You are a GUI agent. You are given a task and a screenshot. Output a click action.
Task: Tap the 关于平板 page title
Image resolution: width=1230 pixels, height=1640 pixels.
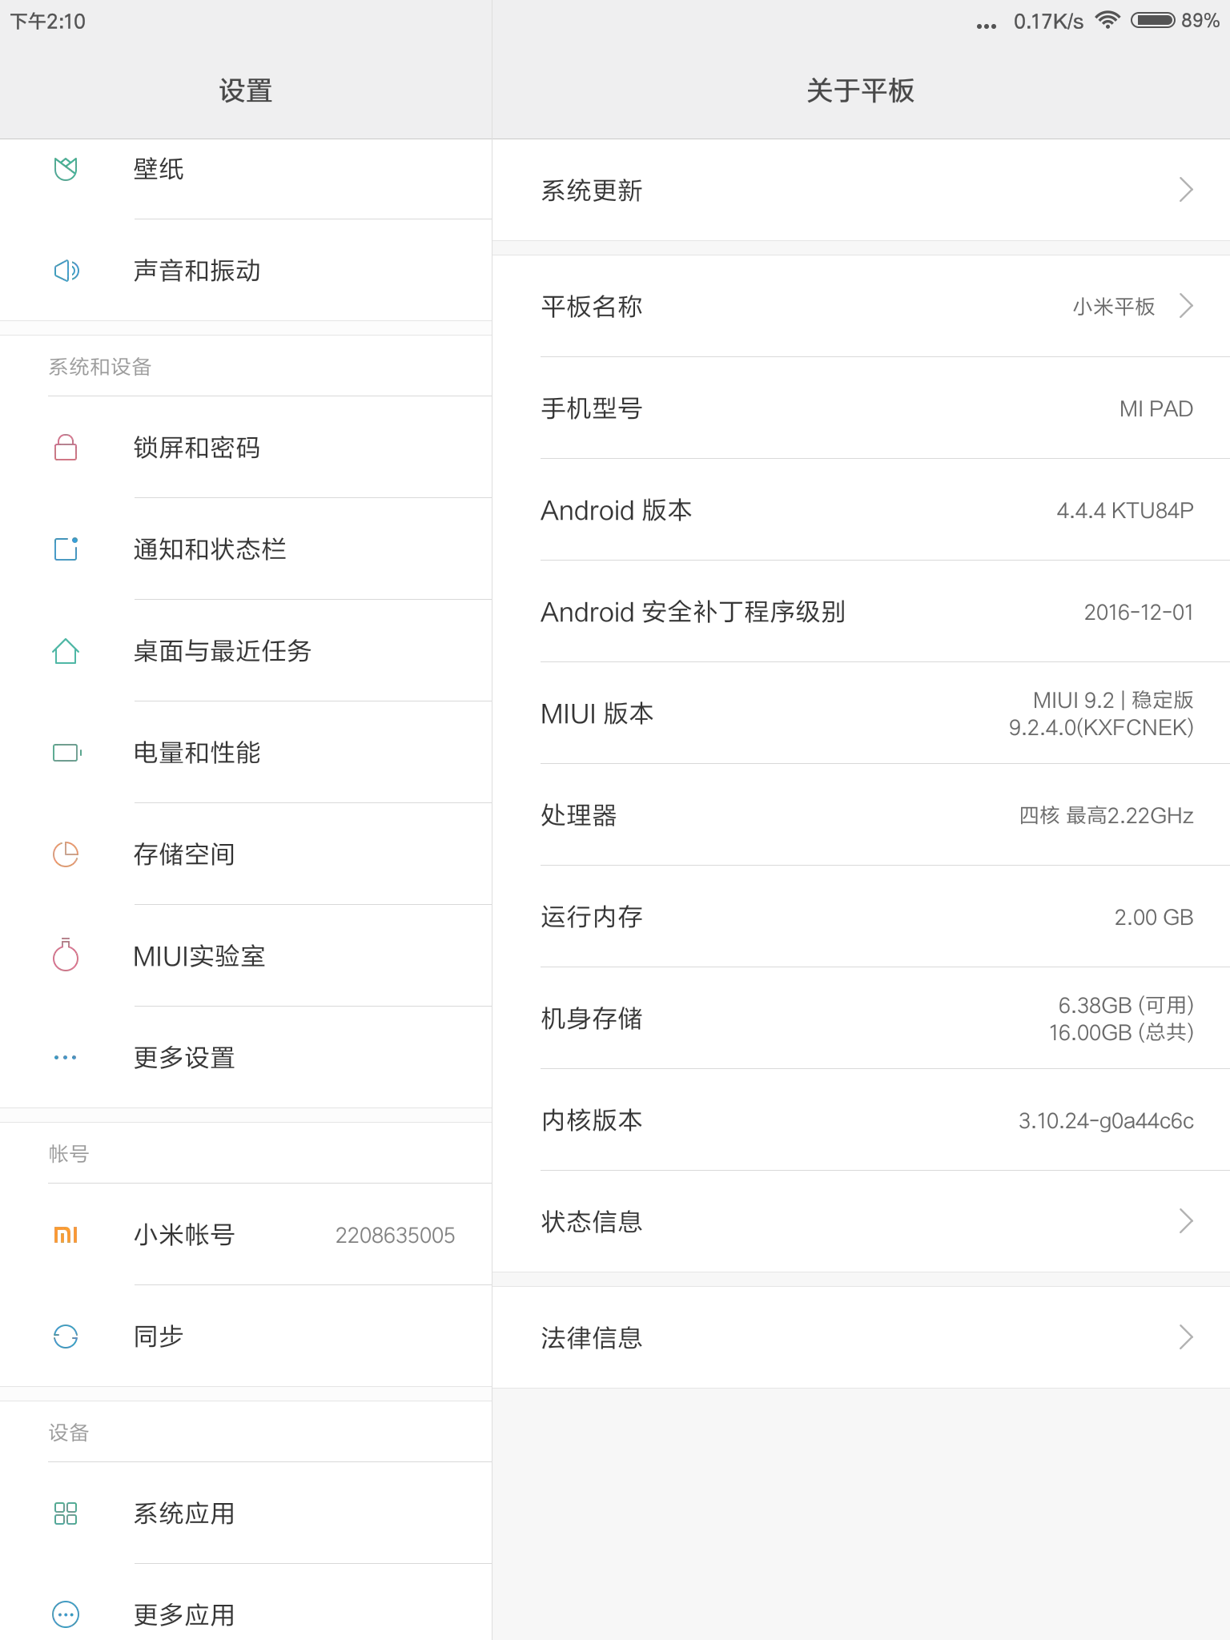[x=861, y=90]
